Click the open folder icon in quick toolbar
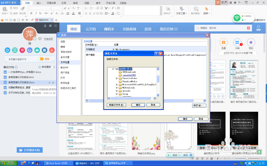Image resolution: width=267 pixels, height=166 pixels. [2, 20]
